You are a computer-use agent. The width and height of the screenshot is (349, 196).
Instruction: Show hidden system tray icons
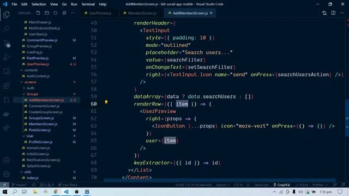click(274, 192)
